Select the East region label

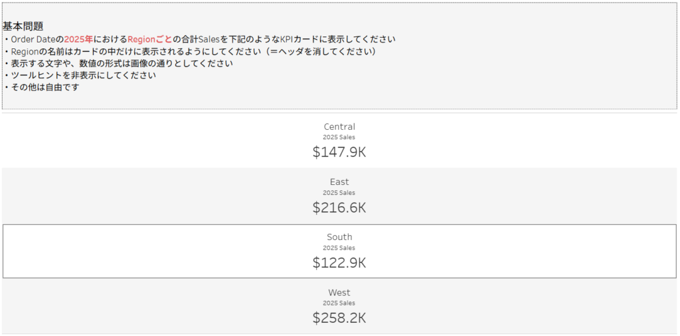[x=339, y=182]
